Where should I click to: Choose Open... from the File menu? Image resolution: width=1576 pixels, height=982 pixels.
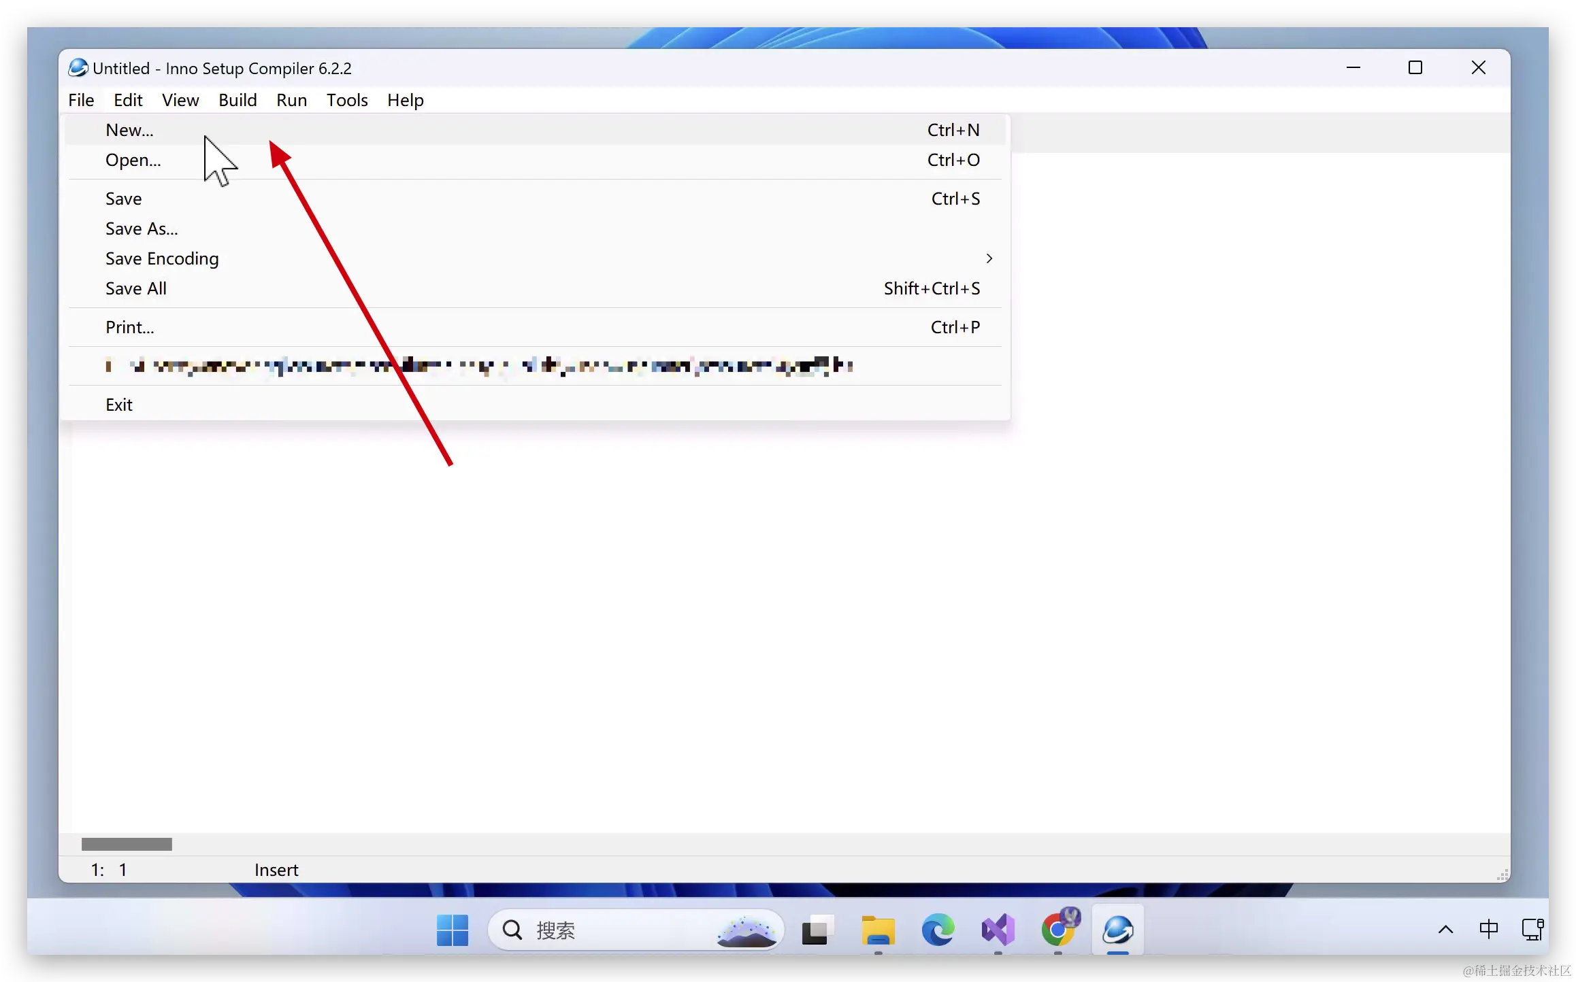[535, 160]
